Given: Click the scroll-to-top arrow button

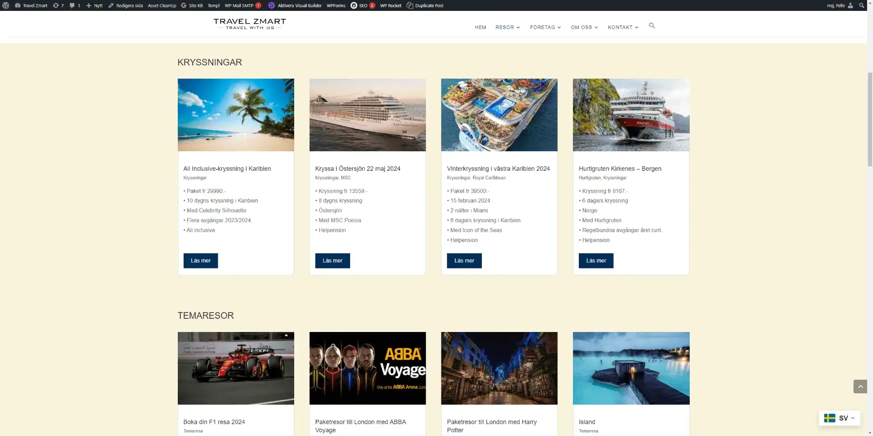Looking at the screenshot, I should [860, 386].
